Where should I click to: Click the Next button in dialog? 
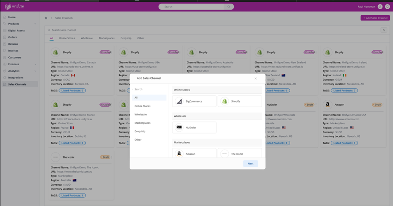coord(250,164)
